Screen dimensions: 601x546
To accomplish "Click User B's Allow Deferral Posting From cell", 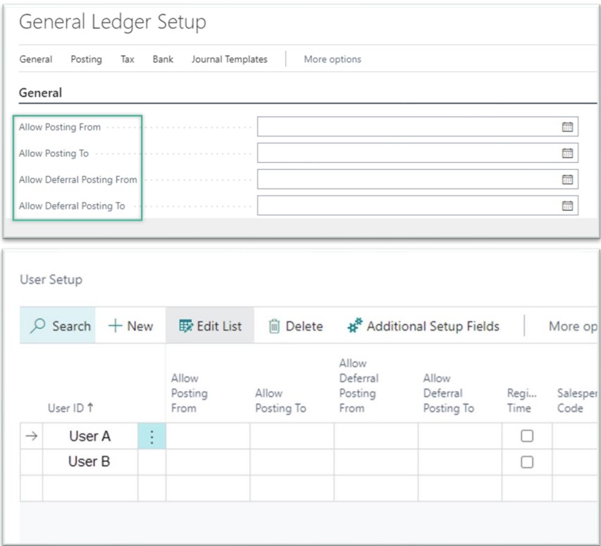I will pos(376,462).
